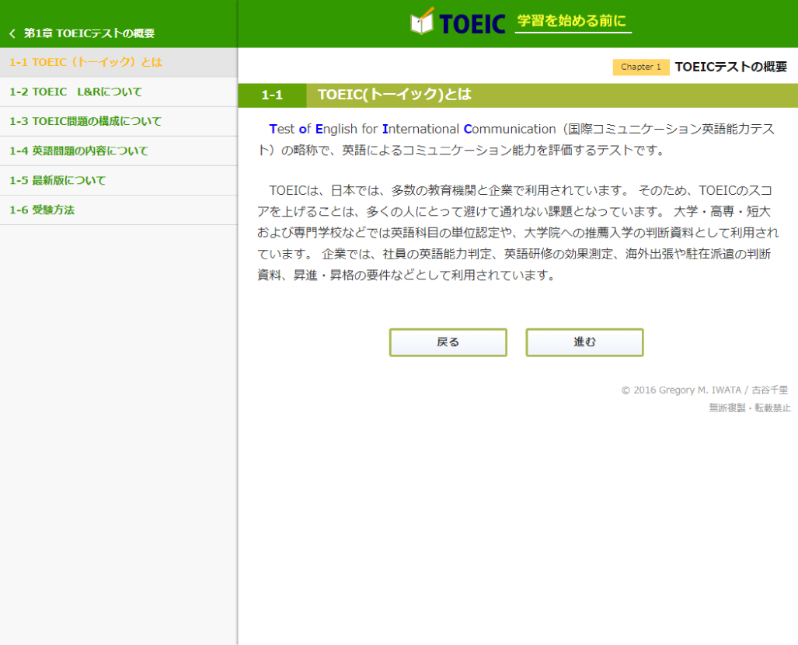The image size is (798, 645).
Task: Click the yellow Chapter 1 badge
Action: 640,67
